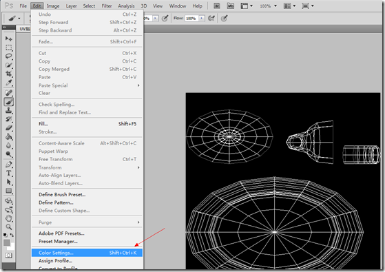The width and height of the screenshot is (385, 272).
Task: Select the Brush tool in toolbox
Action: pos(8,102)
